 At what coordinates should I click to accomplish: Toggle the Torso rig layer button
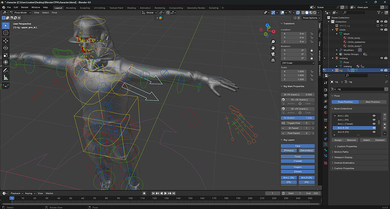pos(298,156)
